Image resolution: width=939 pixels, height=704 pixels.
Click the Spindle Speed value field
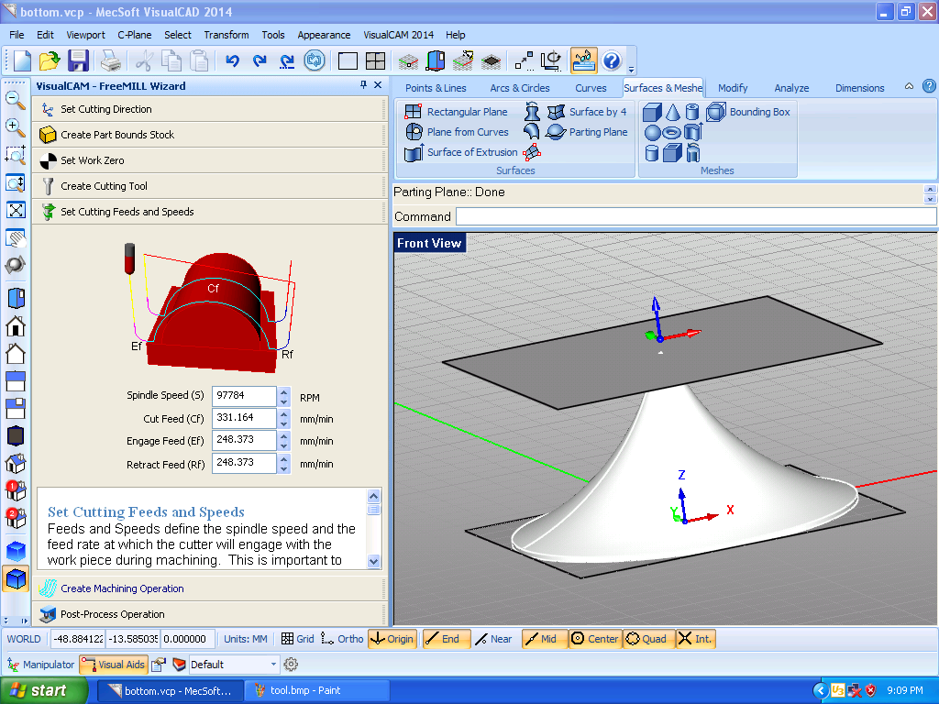244,396
